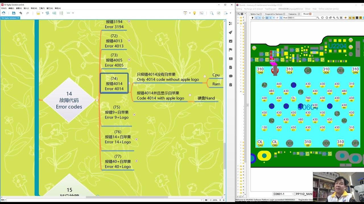The width and height of the screenshot is (364, 204).
Task: Click the relationship tool icon in XMind
Action: click(x=47, y=13)
